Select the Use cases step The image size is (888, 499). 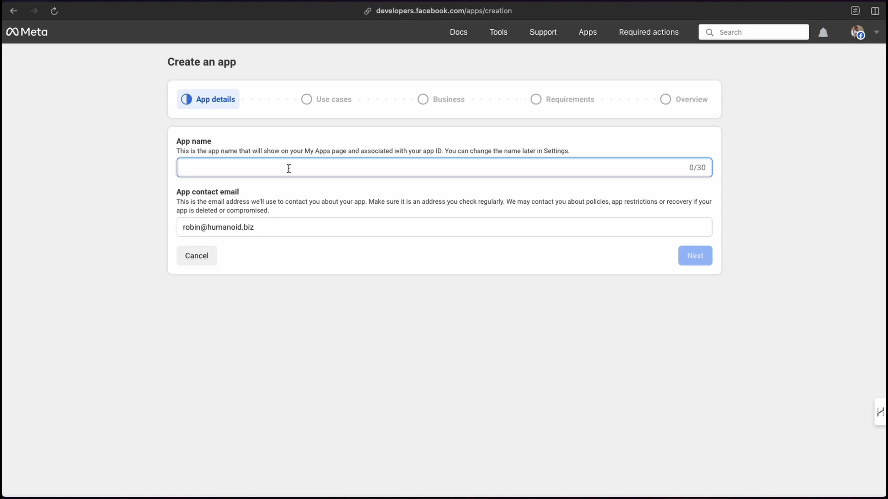point(326,99)
